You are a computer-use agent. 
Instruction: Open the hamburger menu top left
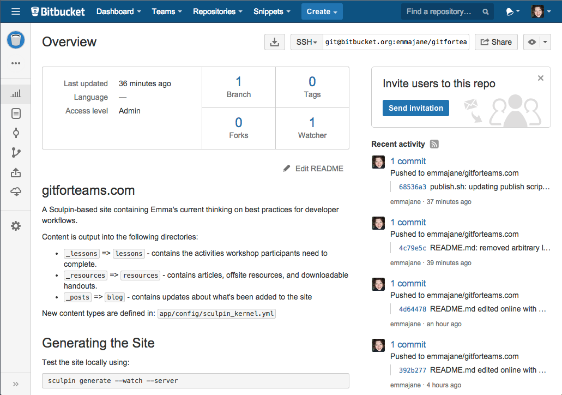point(16,10)
